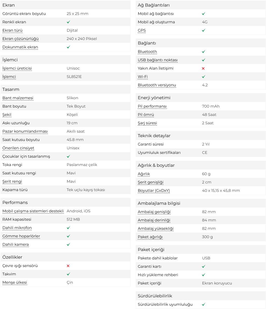266x309 pixels.
Task: Click the İşlemci üreticisi underlined label
Action: (x=17, y=68)
